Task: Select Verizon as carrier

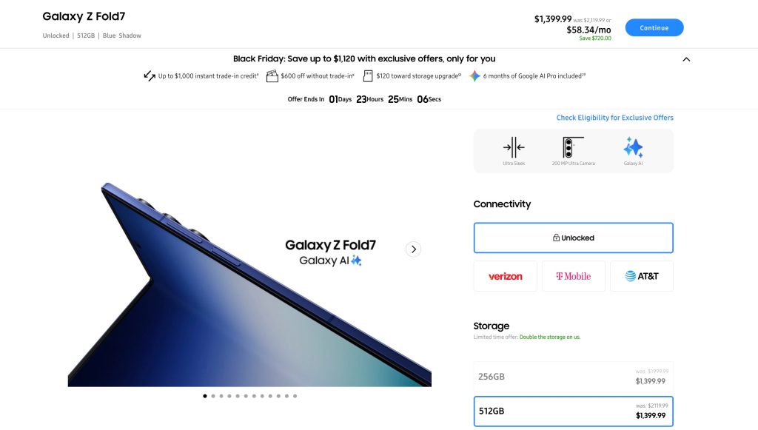Action: click(x=505, y=276)
